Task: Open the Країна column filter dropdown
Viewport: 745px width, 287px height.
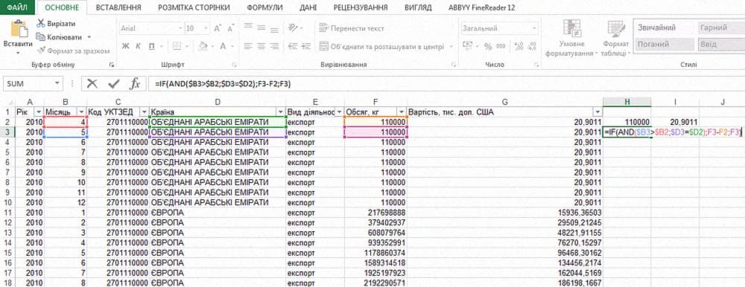Action: tap(279, 112)
